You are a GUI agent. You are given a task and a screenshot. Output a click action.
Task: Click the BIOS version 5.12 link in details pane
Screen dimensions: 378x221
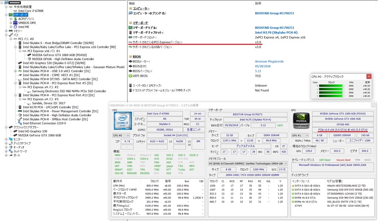tap(258, 71)
